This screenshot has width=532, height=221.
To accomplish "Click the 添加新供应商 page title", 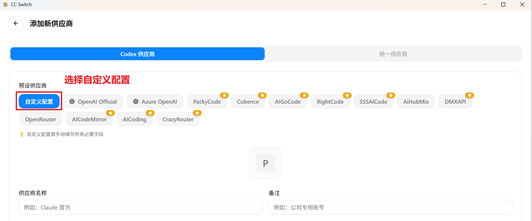I will (x=51, y=24).
